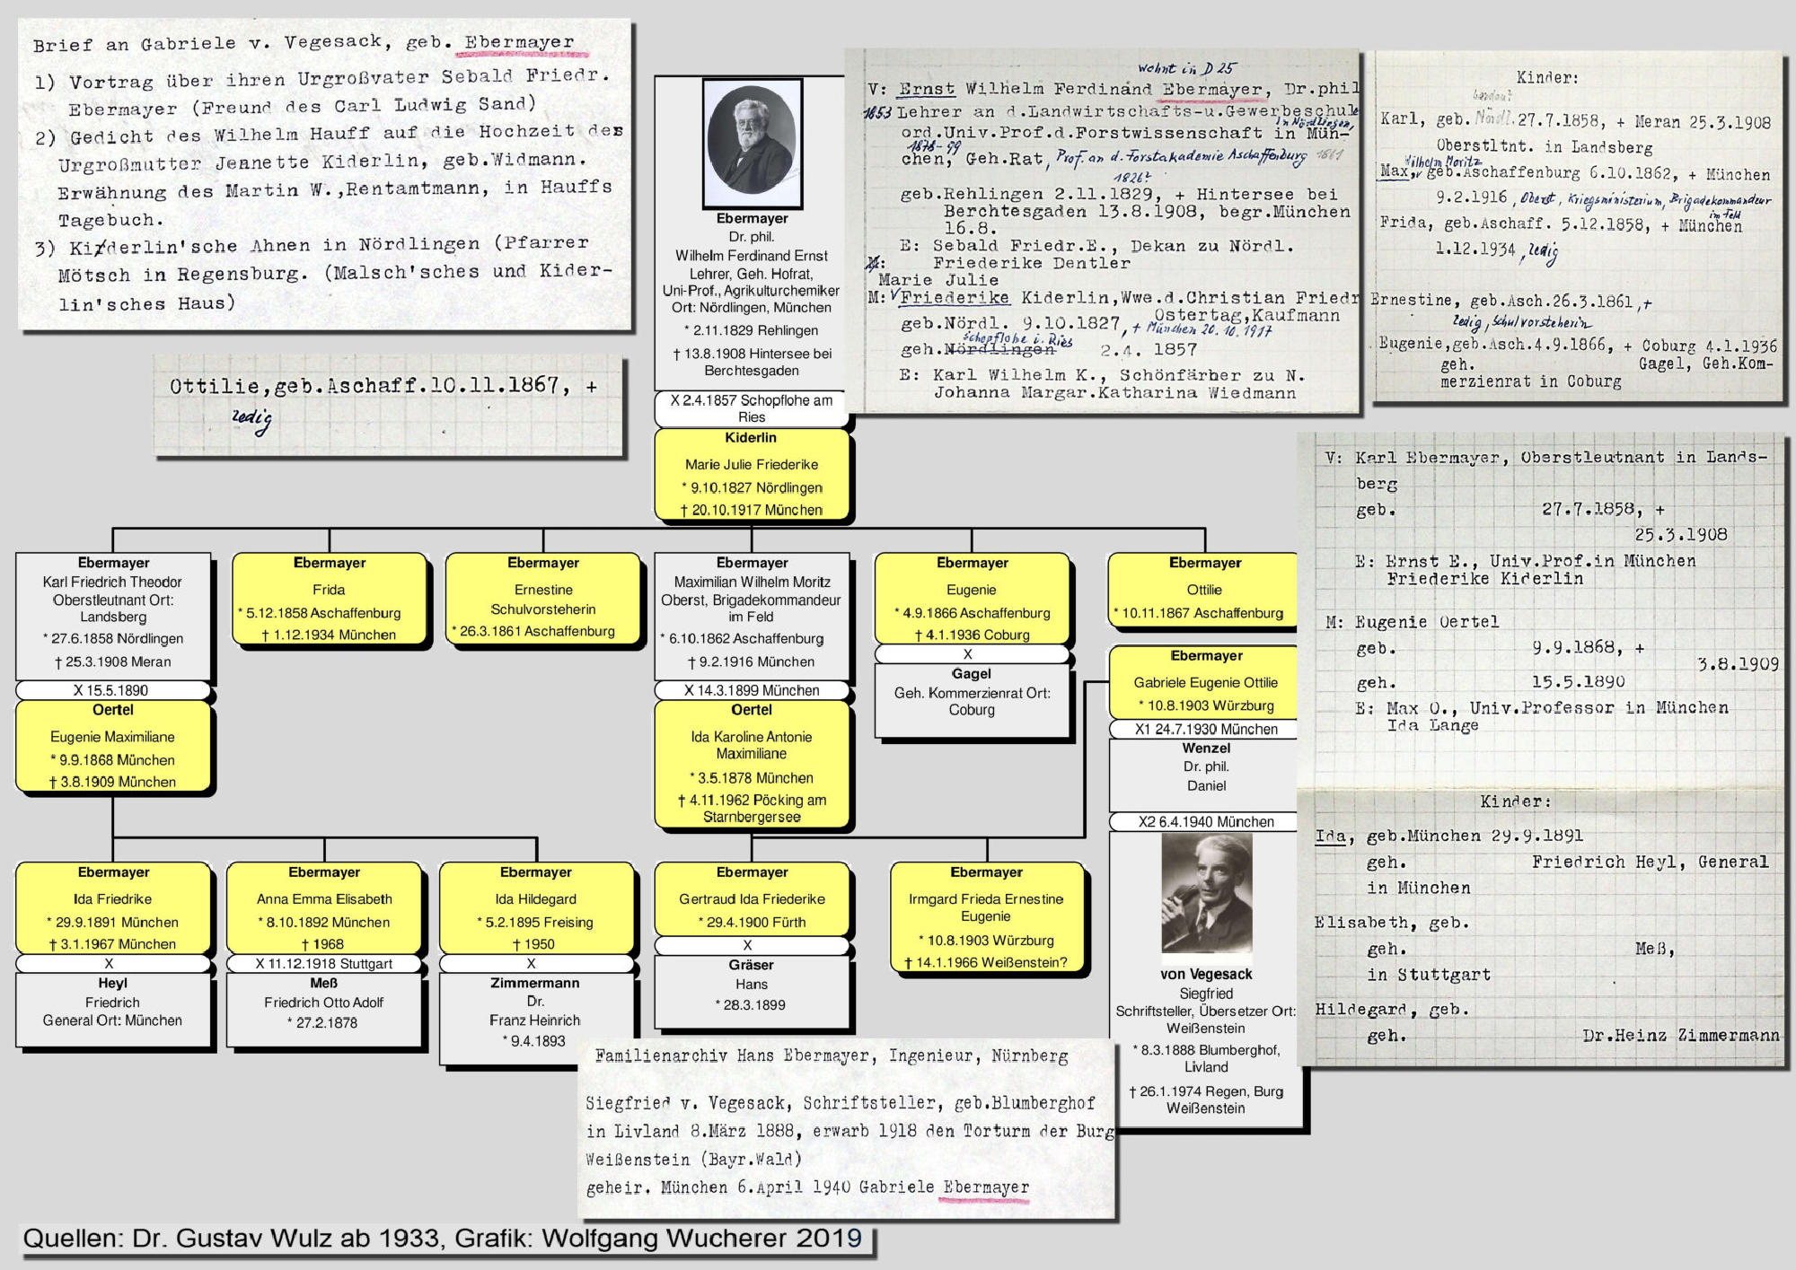Viewport: 1796px width, 1270px height.
Task: Select the Kiderlin Marie Julie Friederike box
Action: coord(752,476)
